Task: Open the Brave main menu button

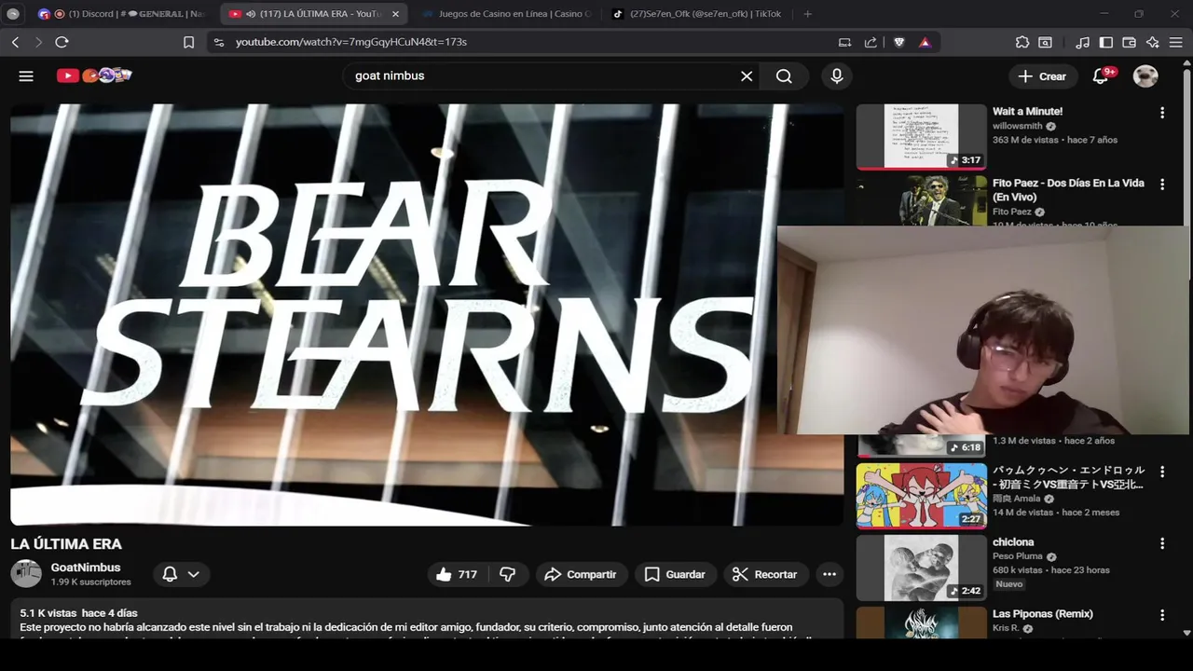Action: (x=1176, y=42)
